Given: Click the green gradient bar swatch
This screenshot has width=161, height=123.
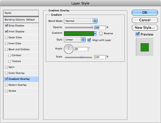Looking at the screenshot, I should click(x=79, y=34).
